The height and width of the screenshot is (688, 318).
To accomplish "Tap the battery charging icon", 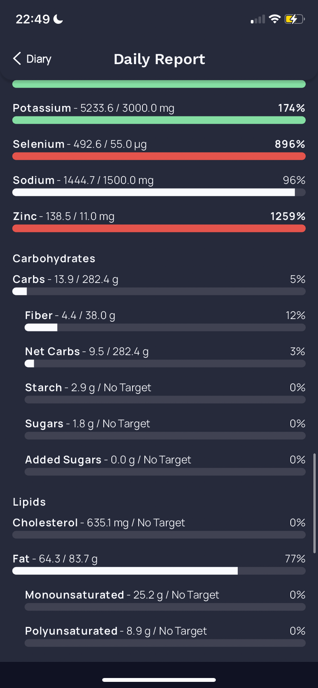I will click(x=295, y=19).
